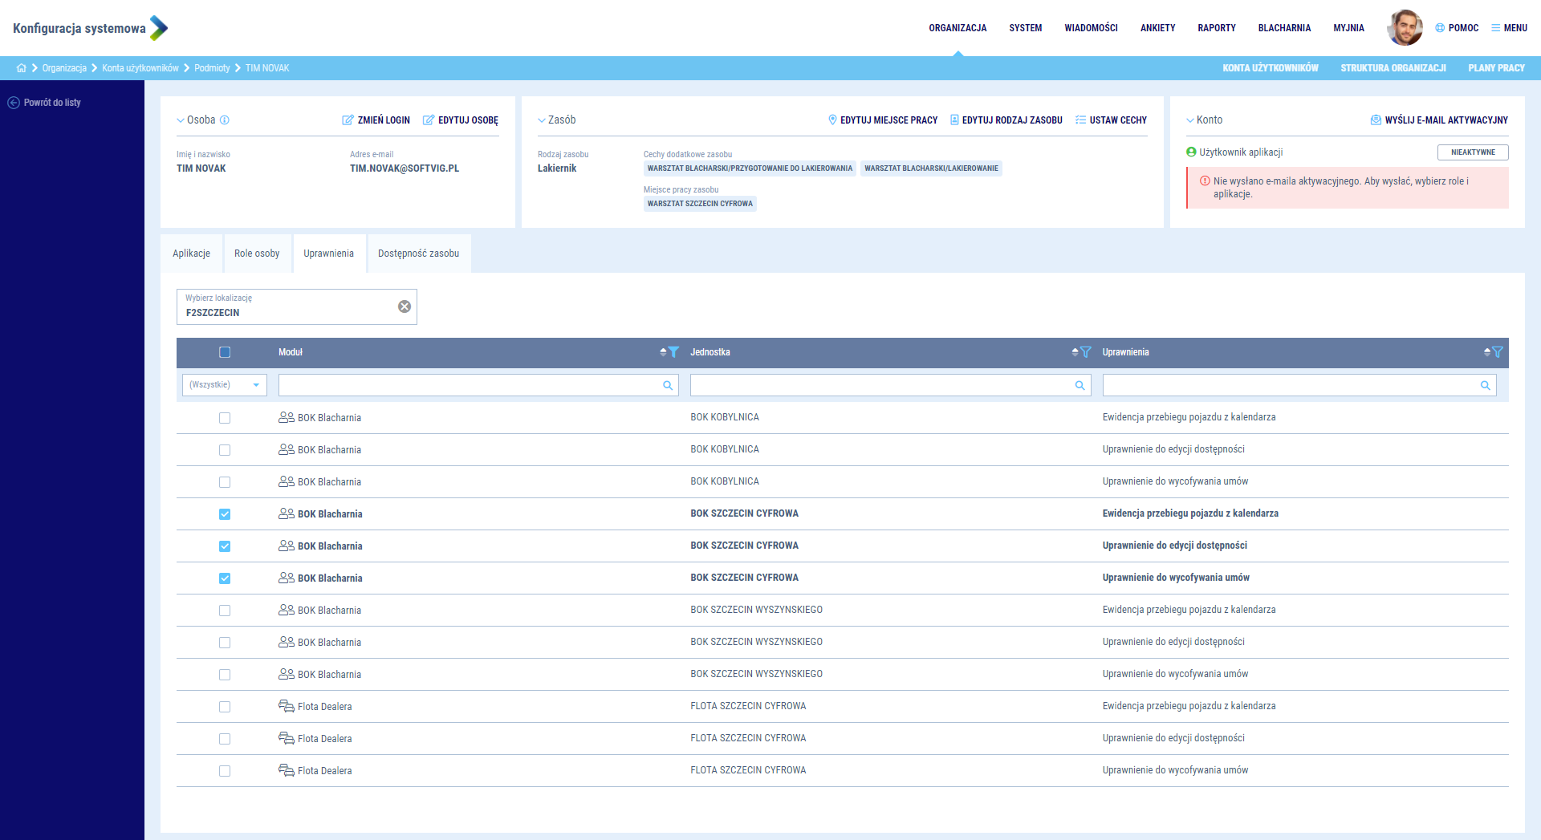Click the filter icon in Moduł column
Screen dimensions: 1541x840
673,352
